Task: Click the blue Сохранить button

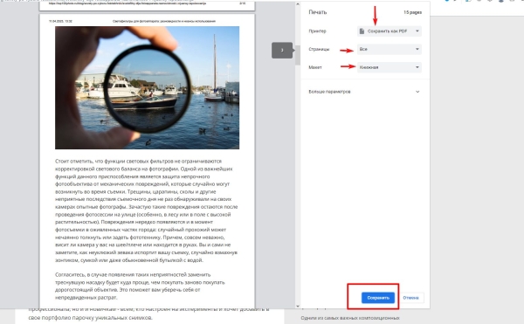Action: pos(378,298)
